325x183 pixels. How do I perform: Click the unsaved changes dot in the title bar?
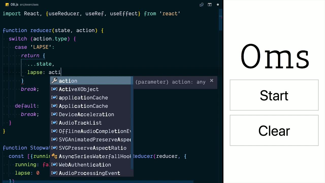click(218, 5)
